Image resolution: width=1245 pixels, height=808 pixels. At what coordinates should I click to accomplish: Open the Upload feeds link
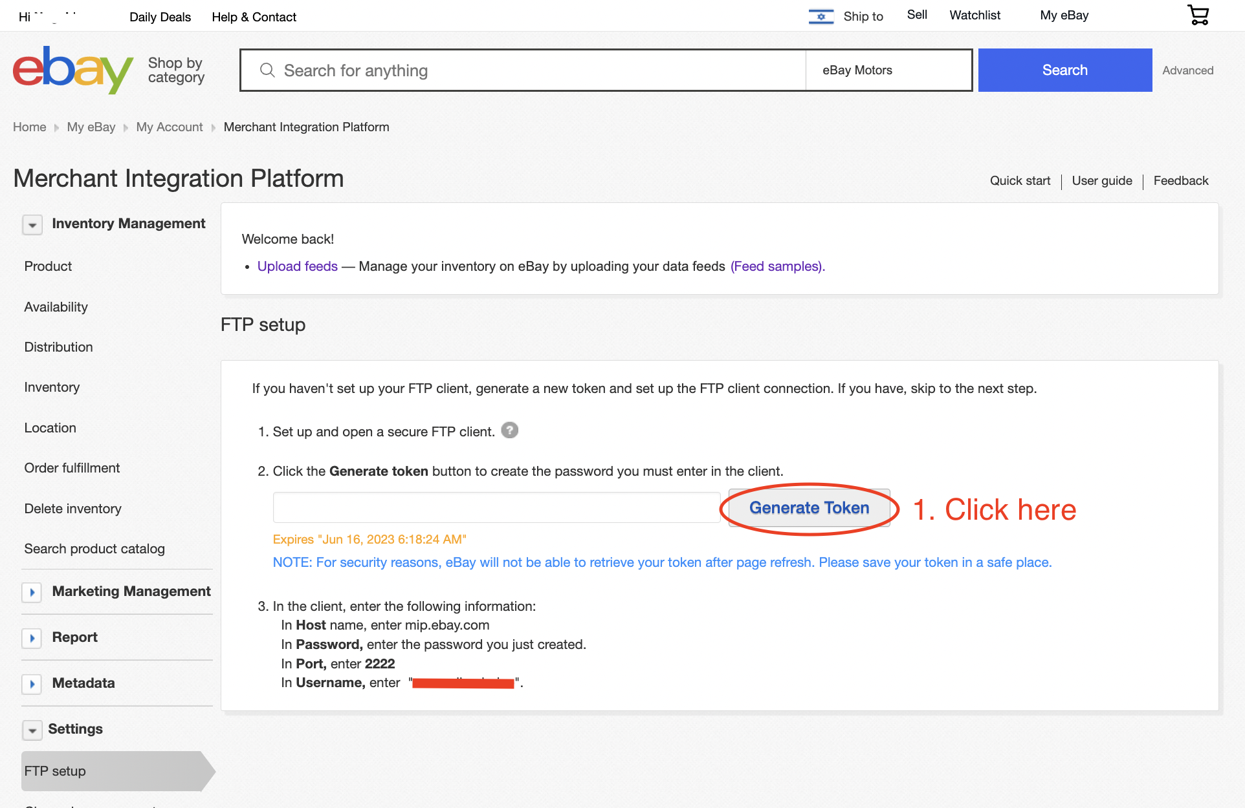pyautogui.click(x=297, y=266)
